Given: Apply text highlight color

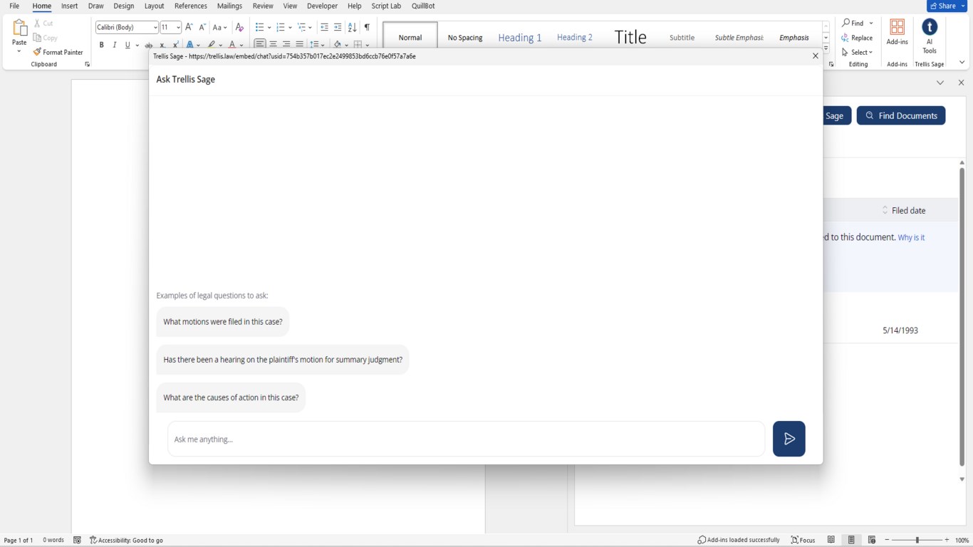Looking at the screenshot, I should click(212, 45).
